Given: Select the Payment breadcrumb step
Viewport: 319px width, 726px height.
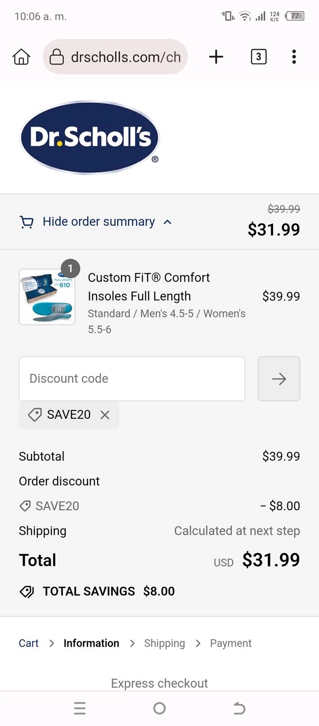Looking at the screenshot, I should tap(231, 643).
